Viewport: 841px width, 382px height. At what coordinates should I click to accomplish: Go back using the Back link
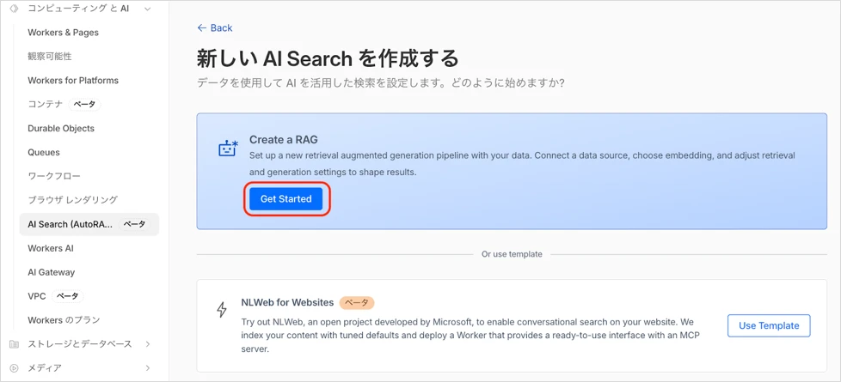[215, 28]
